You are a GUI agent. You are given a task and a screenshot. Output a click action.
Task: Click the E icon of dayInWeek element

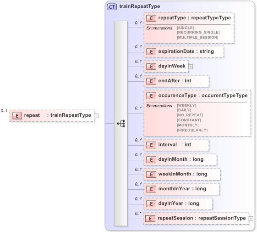coord(151,67)
